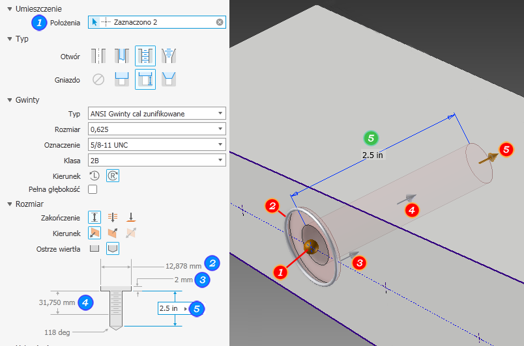Screen dimensions: 524x346
Task: Select angled drill point option
Action: (113, 248)
